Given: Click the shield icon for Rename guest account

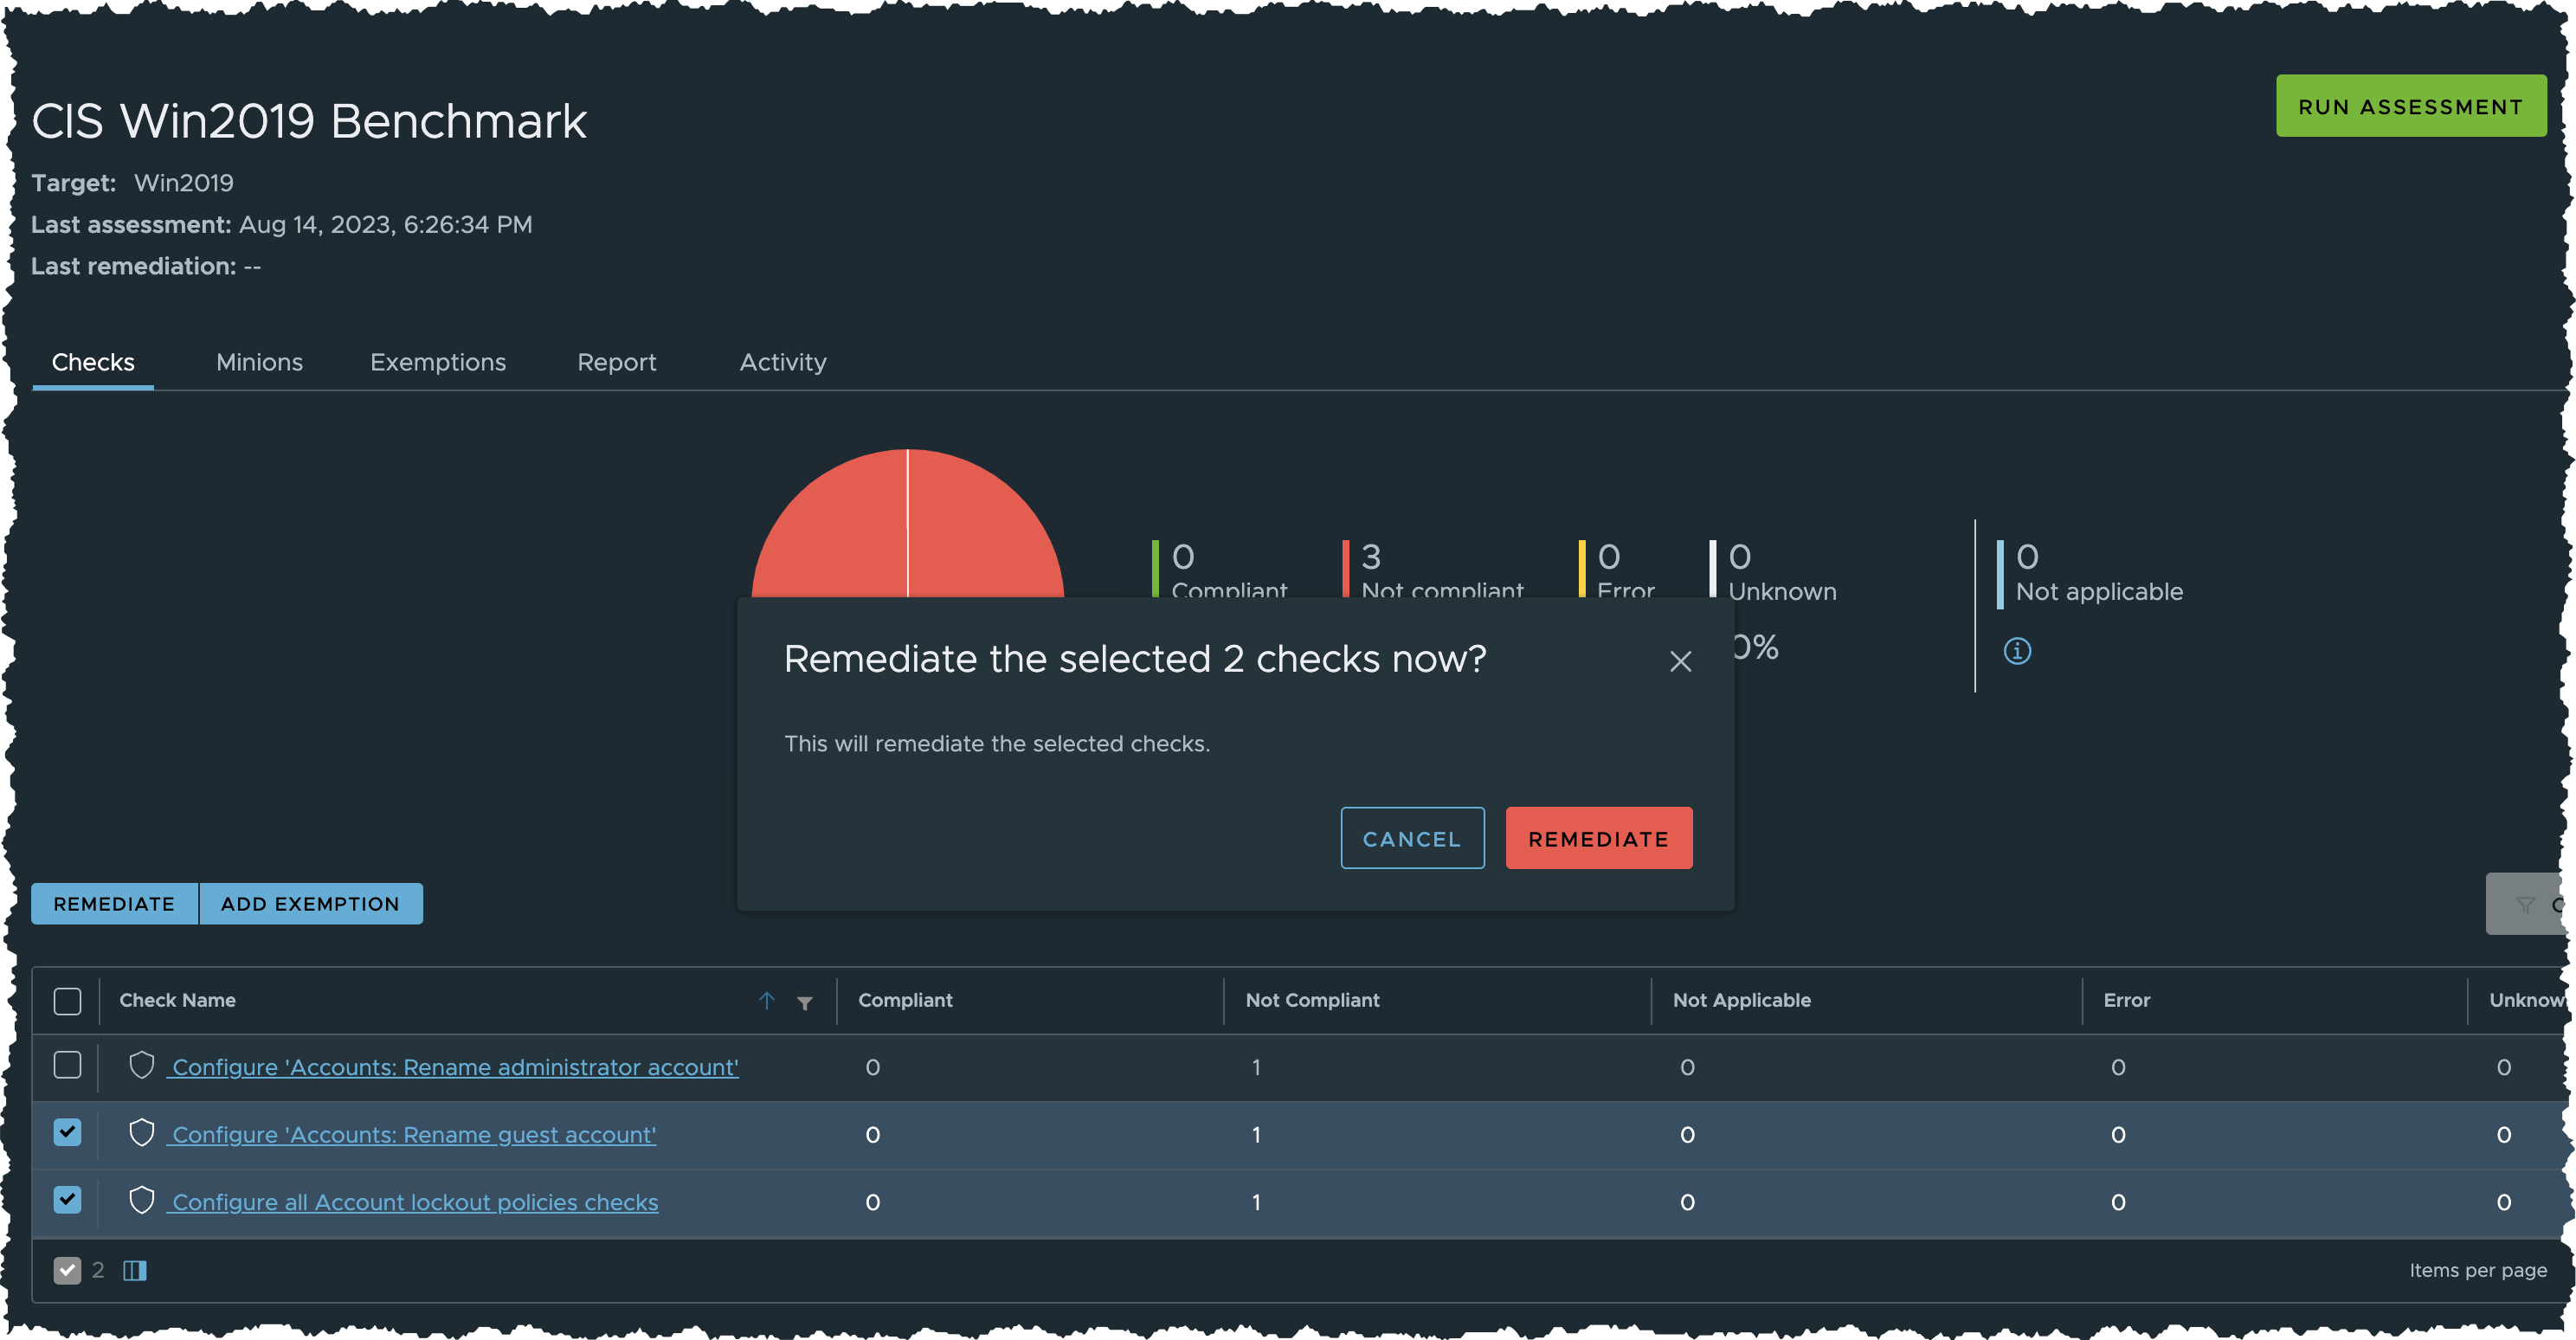Looking at the screenshot, I should tap(141, 1133).
